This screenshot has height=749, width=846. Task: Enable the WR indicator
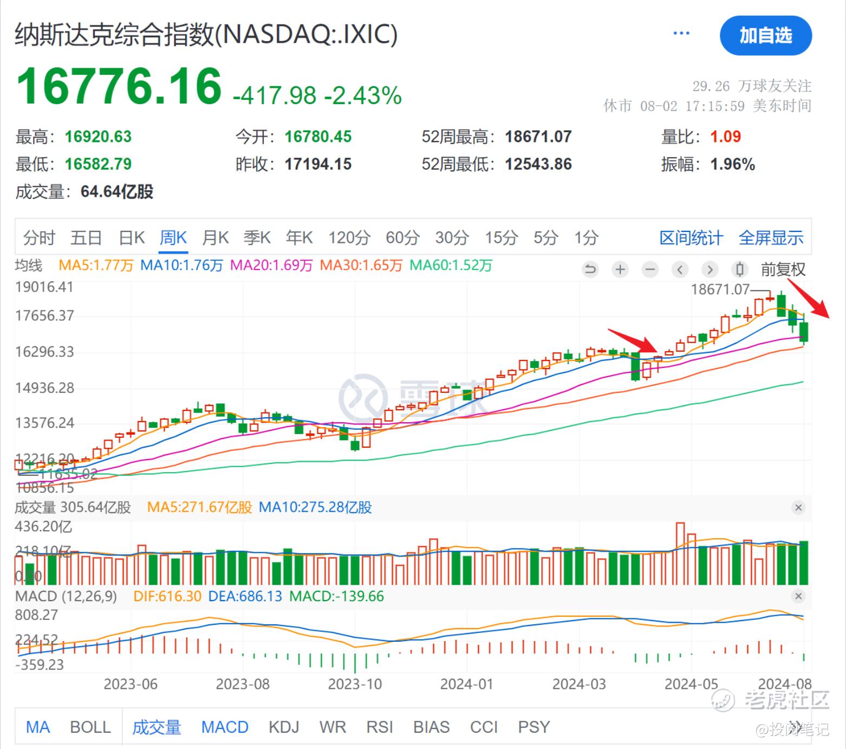pyautogui.click(x=333, y=727)
